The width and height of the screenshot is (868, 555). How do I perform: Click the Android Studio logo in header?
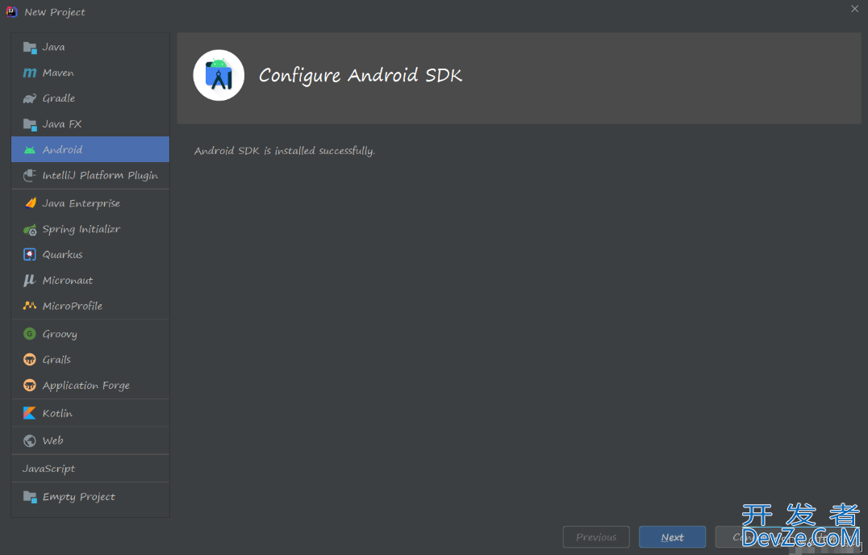219,75
